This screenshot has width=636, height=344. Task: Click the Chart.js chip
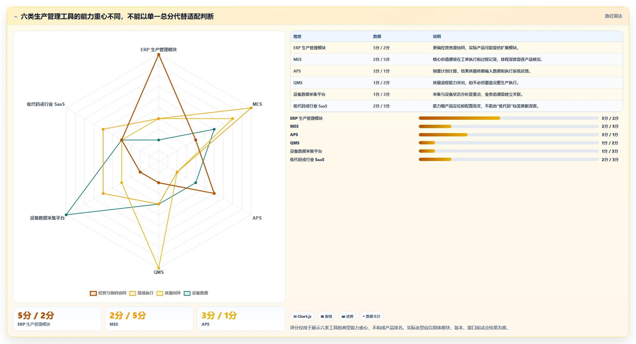pyautogui.click(x=302, y=316)
